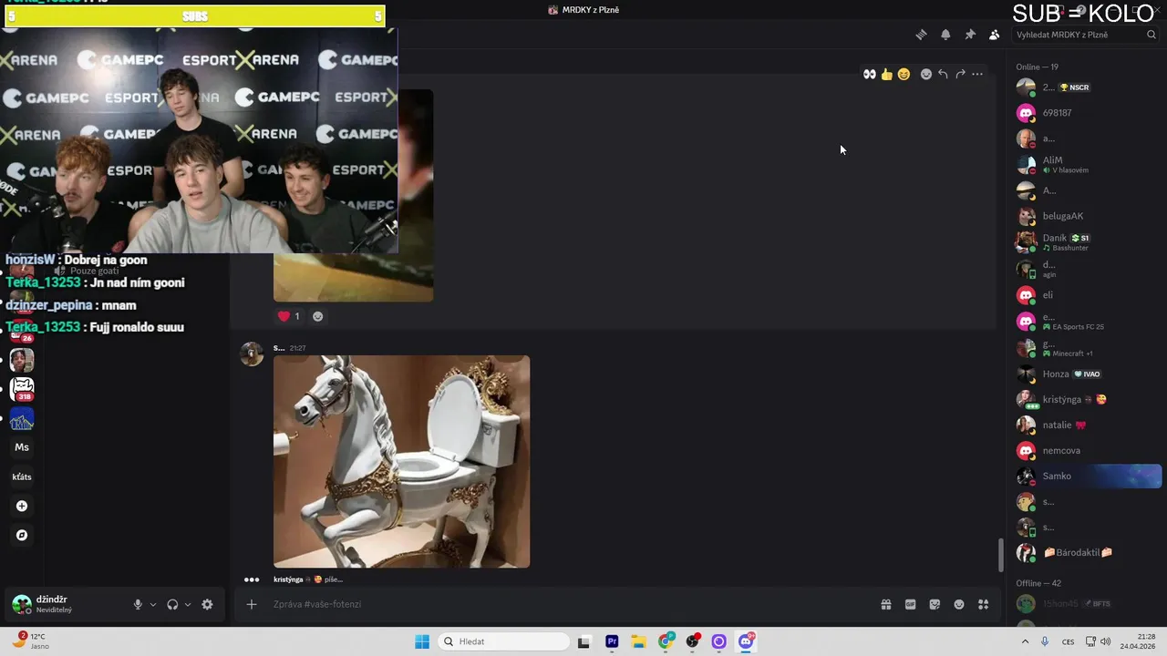The width and height of the screenshot is (1167, 656).
Task: Click the magnifier icon in the server search
Action: 1152,35
